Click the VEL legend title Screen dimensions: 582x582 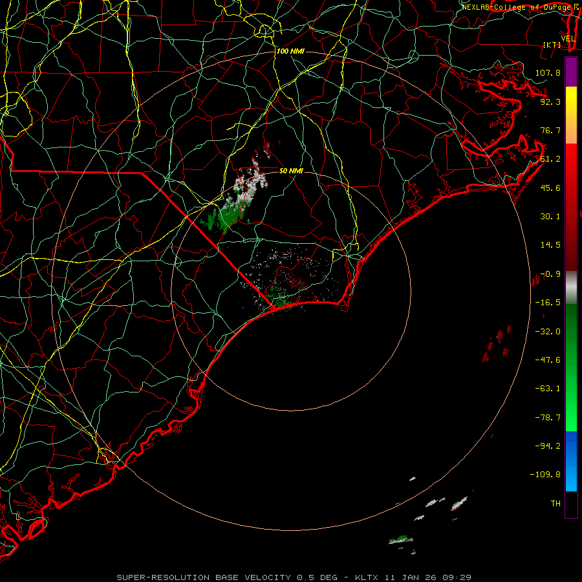tap(568, 39)
